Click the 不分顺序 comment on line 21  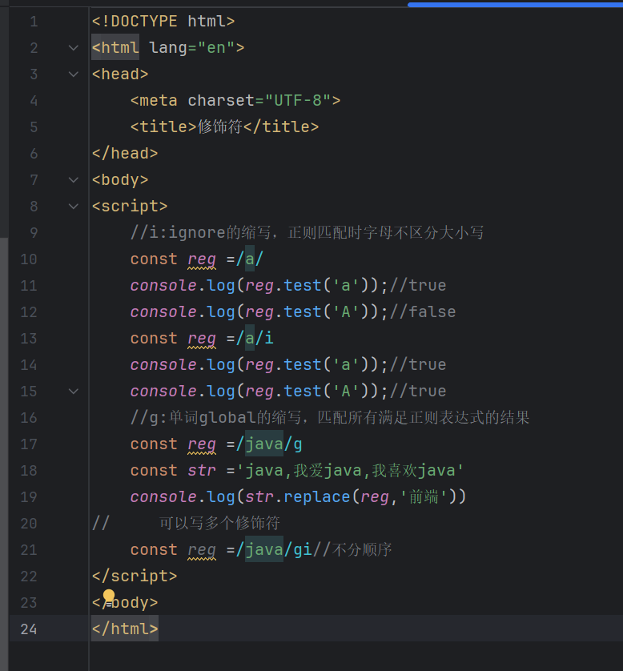coord(352,550)
